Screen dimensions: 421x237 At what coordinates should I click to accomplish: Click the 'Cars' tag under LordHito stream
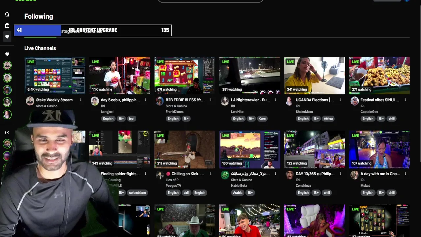click(262, 118)
